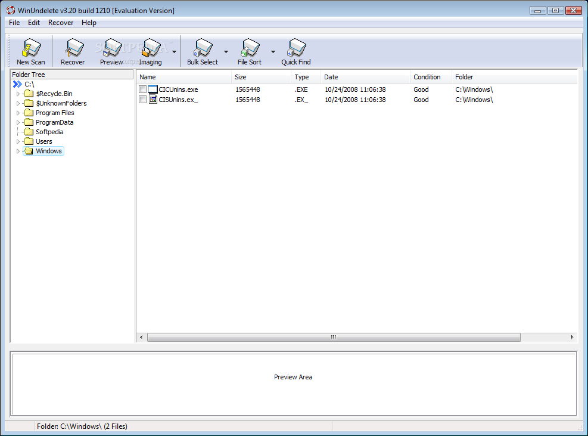Viewport: 588px width, 436px height.
Task: Open the File Sort dropdown arrow
Action: (273, 52)
